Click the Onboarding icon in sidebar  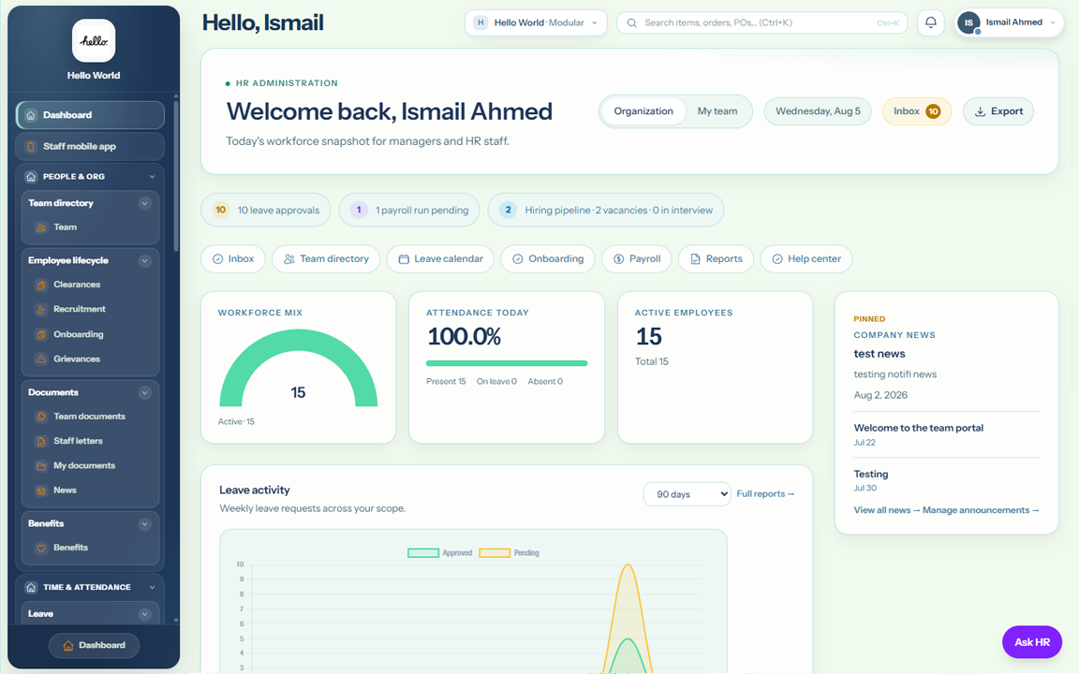(x=41, y=334)
